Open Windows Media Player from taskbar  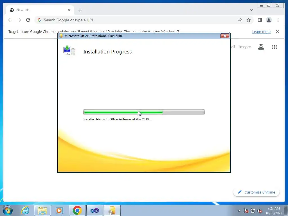(x=59, y=210)
